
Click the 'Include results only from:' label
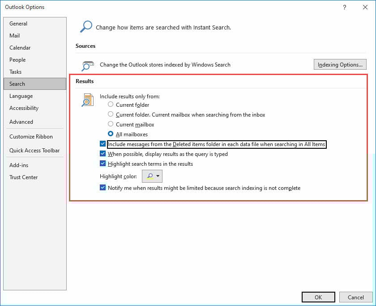(x=130, y=96)
